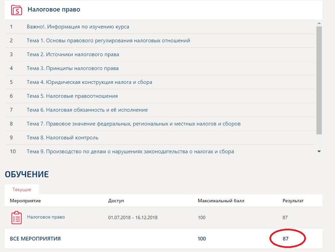Screen dimensions: 335x252
Task: Go to Тема 8. Налоговый контроль
Action: [x=63, y=138]
